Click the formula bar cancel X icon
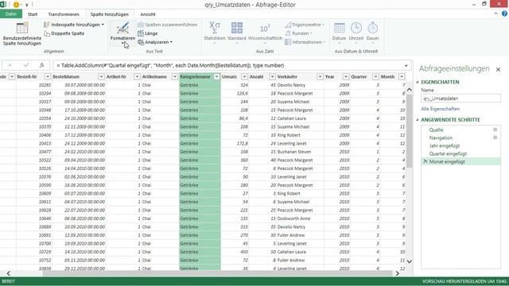This screenshot has height=286, width=509. [10, 65]
